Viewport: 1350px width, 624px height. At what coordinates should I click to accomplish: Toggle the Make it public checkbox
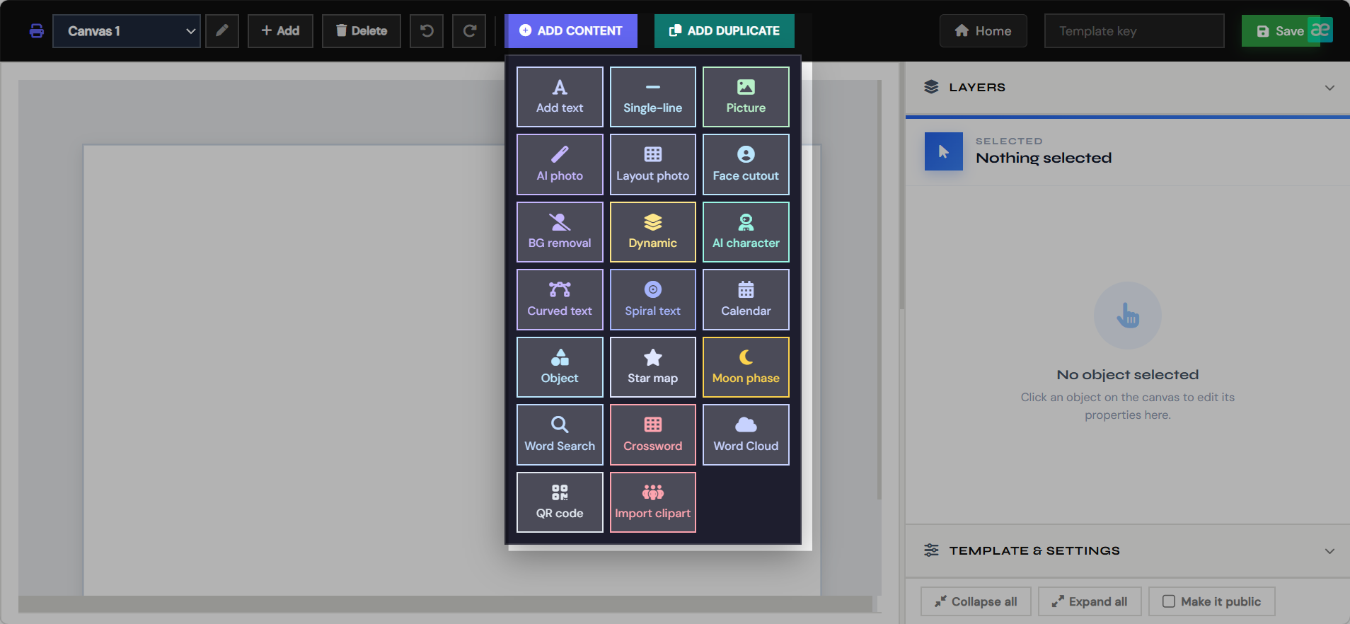pyautogui.click(x=1169, y=601)
